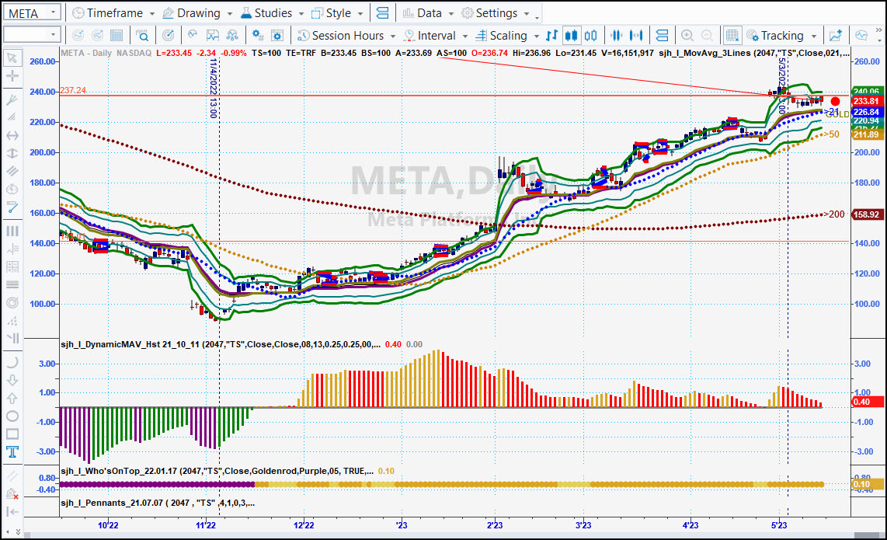Click the calendar grid icon in the toolbar
This screenshot has width=887, height=540.
point(117,36)
